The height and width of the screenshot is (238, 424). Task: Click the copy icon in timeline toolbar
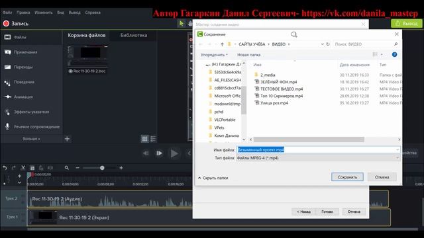[x=32, y=168]
